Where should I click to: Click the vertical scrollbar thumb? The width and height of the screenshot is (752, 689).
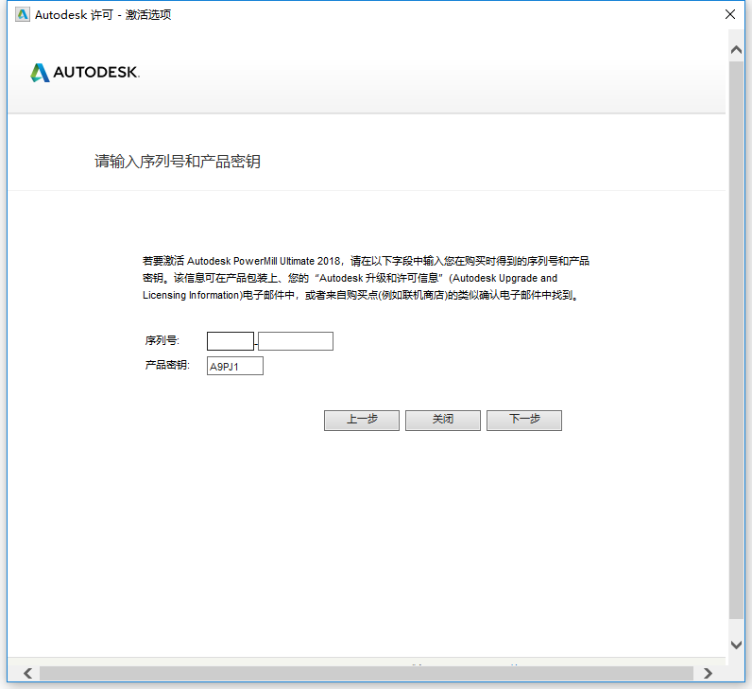click(x=736, y=339)
